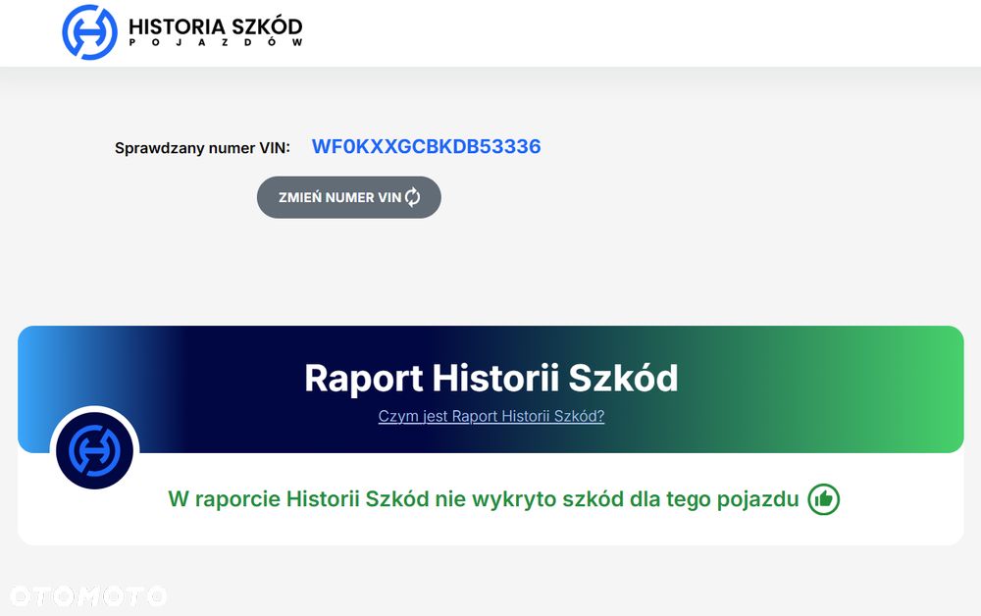This screenshot has height=616, width=981.
Task: Click the ZMIEŃ NUMER VIN button
Action: (x=348, y=197)
